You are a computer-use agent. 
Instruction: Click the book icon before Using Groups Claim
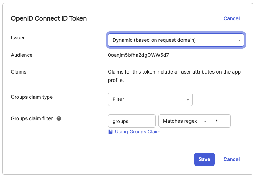(110, 132)
